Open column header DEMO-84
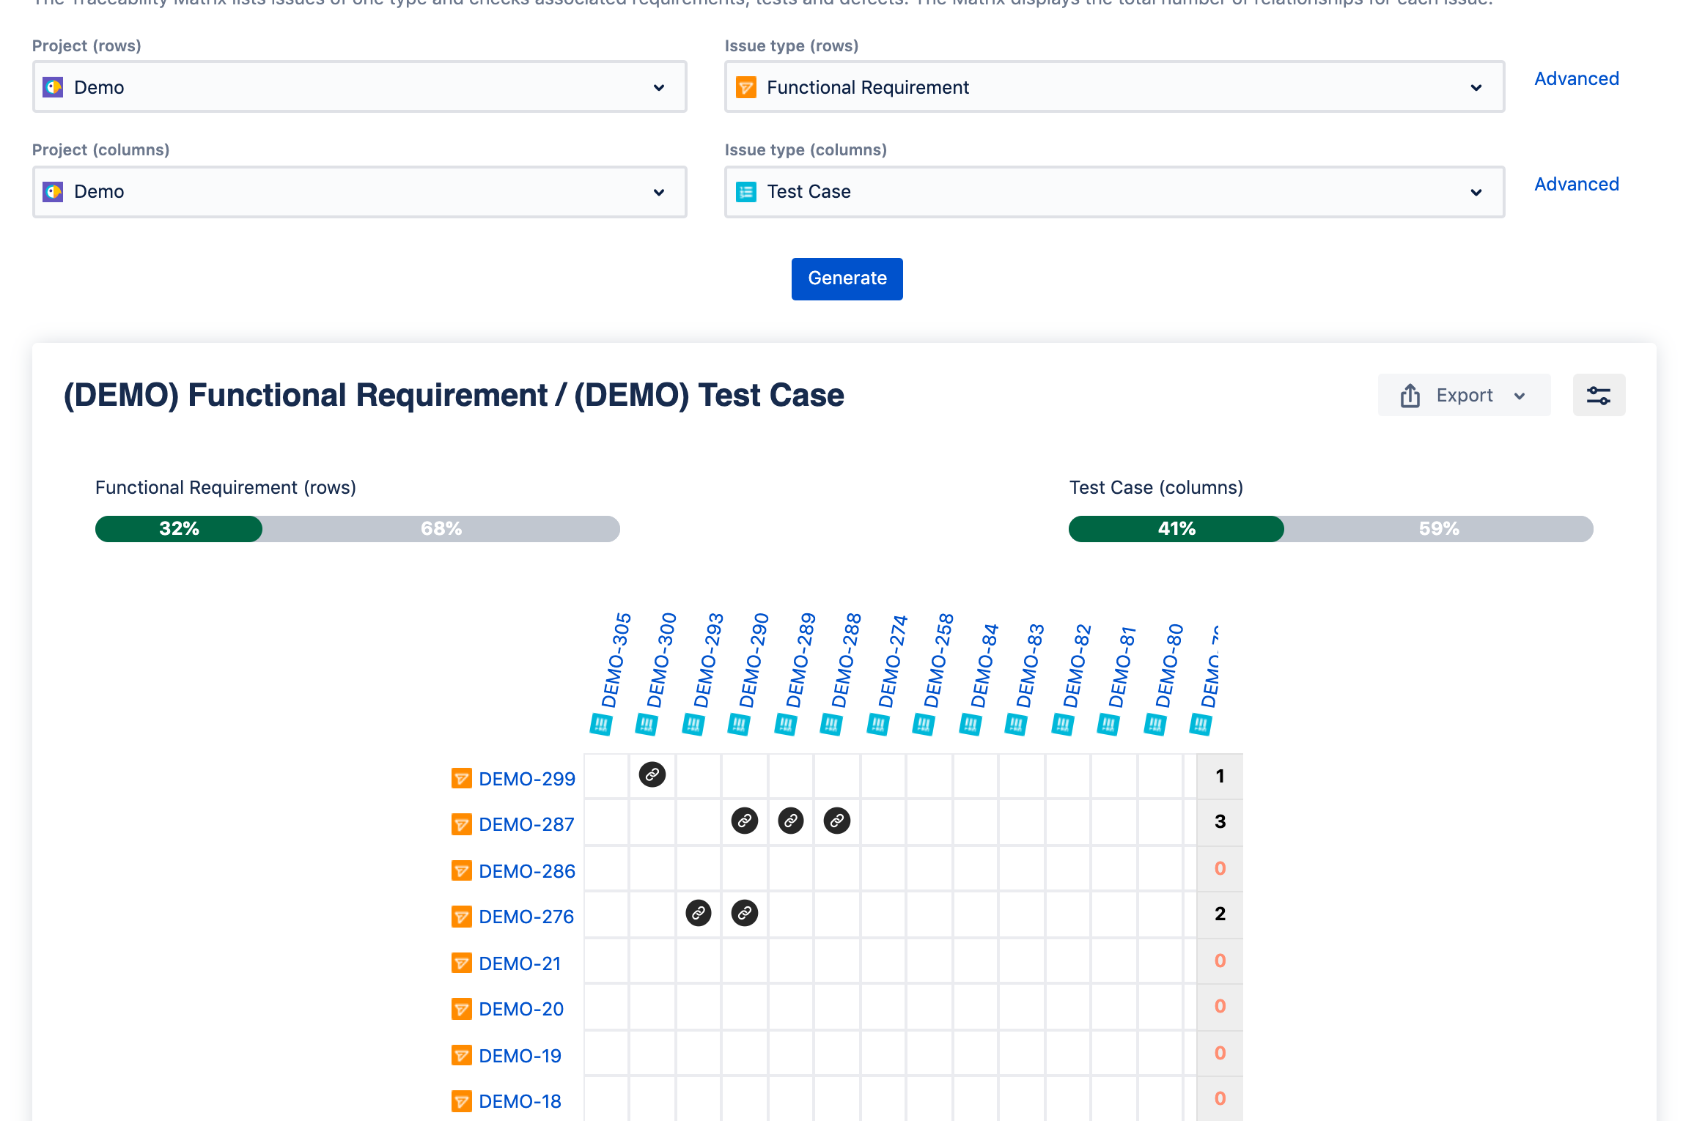The width and height of the screenshot is (1683, 1121). point(985,665)
